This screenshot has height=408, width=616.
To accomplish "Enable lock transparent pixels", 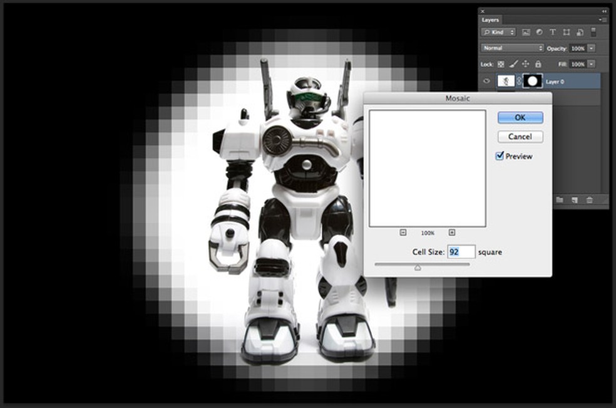I will 501,64.
